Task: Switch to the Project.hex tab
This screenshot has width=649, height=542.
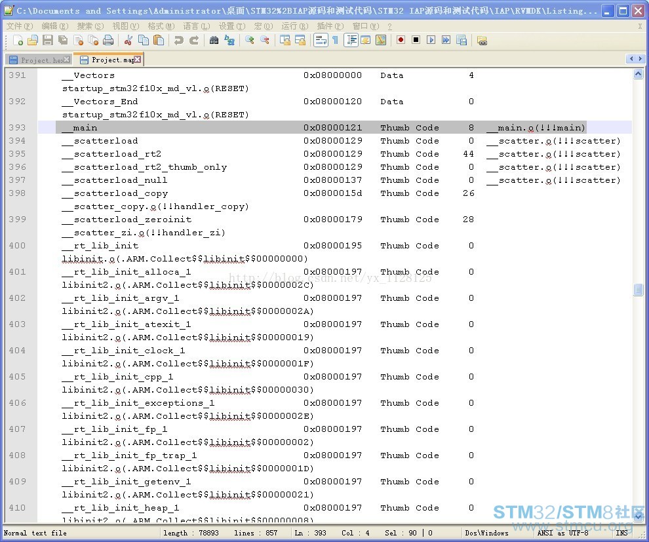Action: coord(37,60)
